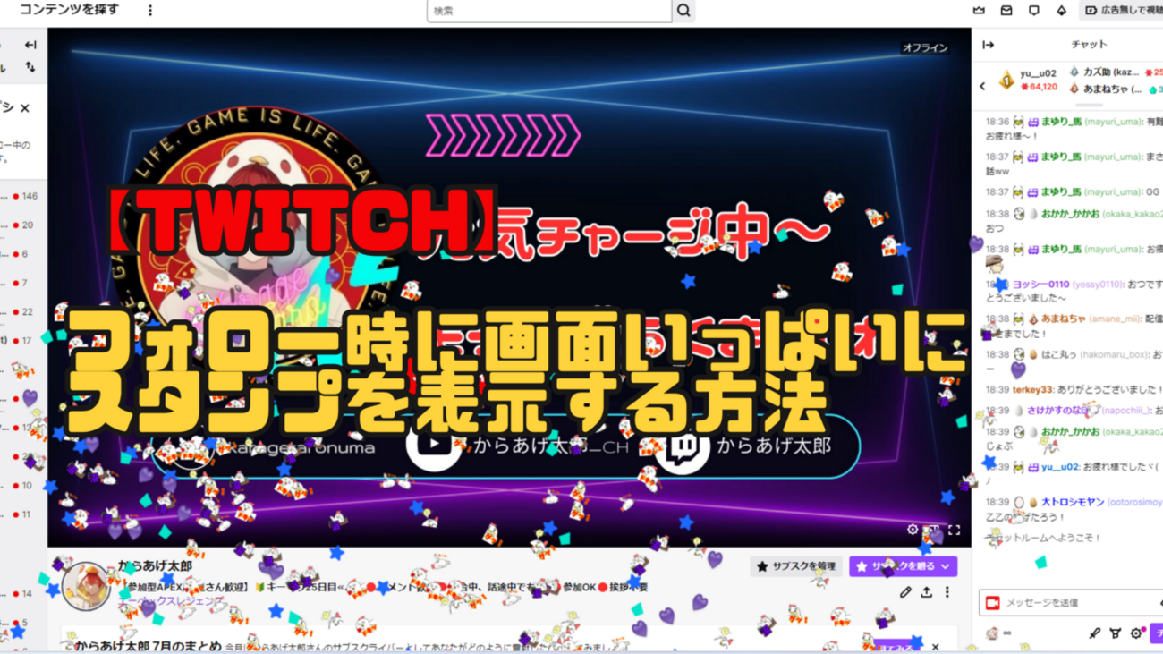Open the chat sword moderator icon
The height and width of the screenshot is (654, 1163).
pos(1094,633)
